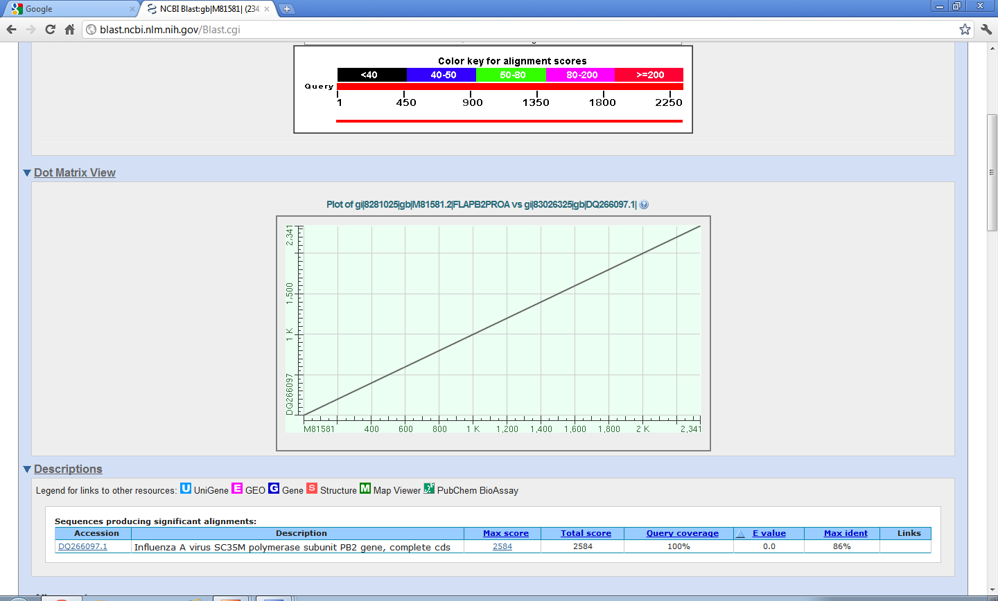Screen dimensions: 998x601
Task: Click the 100% query coverage cell
Action: point(679,546)
